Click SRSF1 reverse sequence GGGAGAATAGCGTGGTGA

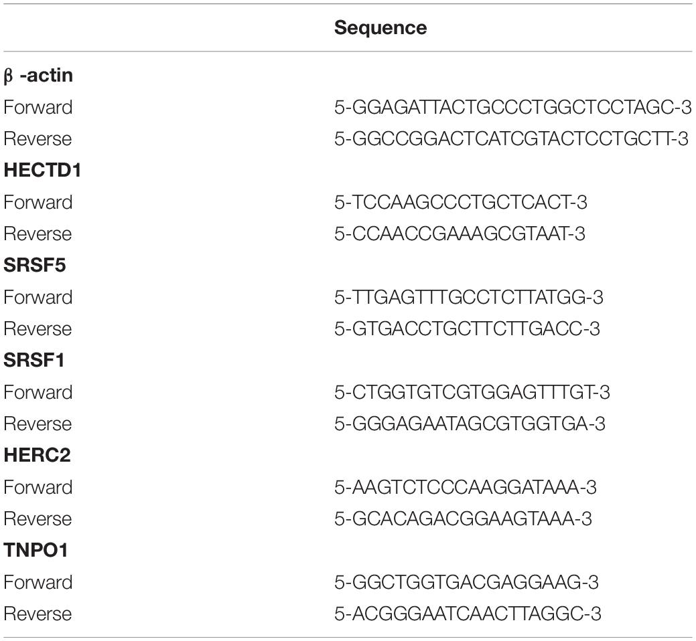pyautogui.click(x=470, y=424)
